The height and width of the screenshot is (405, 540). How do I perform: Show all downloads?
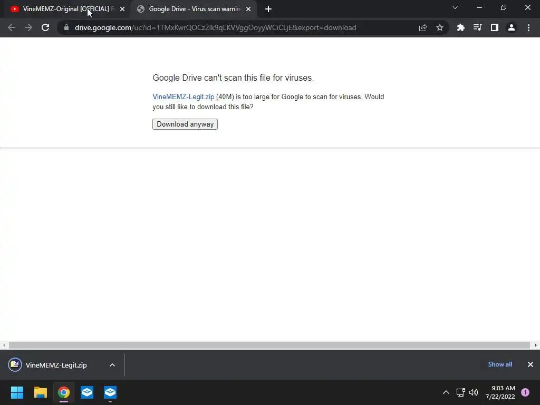pos(500,364)
